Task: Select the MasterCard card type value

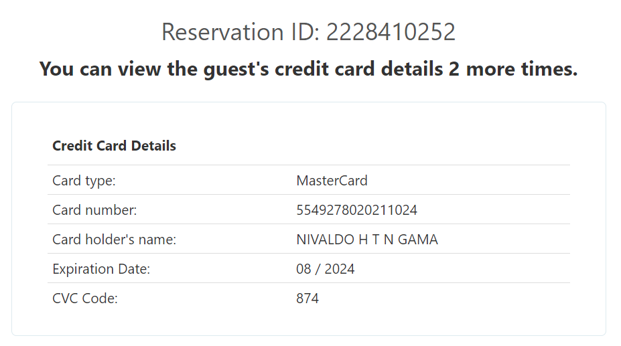Action: click(x=332, y=181)
